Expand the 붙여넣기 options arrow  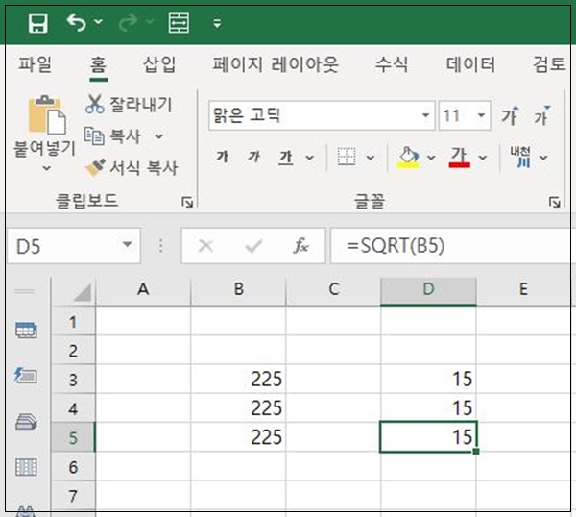coord(46,168)
